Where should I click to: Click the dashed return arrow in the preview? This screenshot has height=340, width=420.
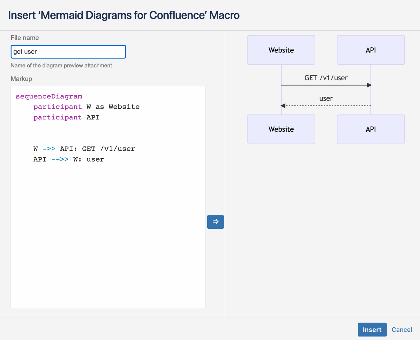(326, 105)
